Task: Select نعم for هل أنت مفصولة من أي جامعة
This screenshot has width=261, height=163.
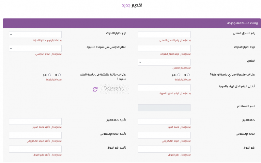Action: 179,75
